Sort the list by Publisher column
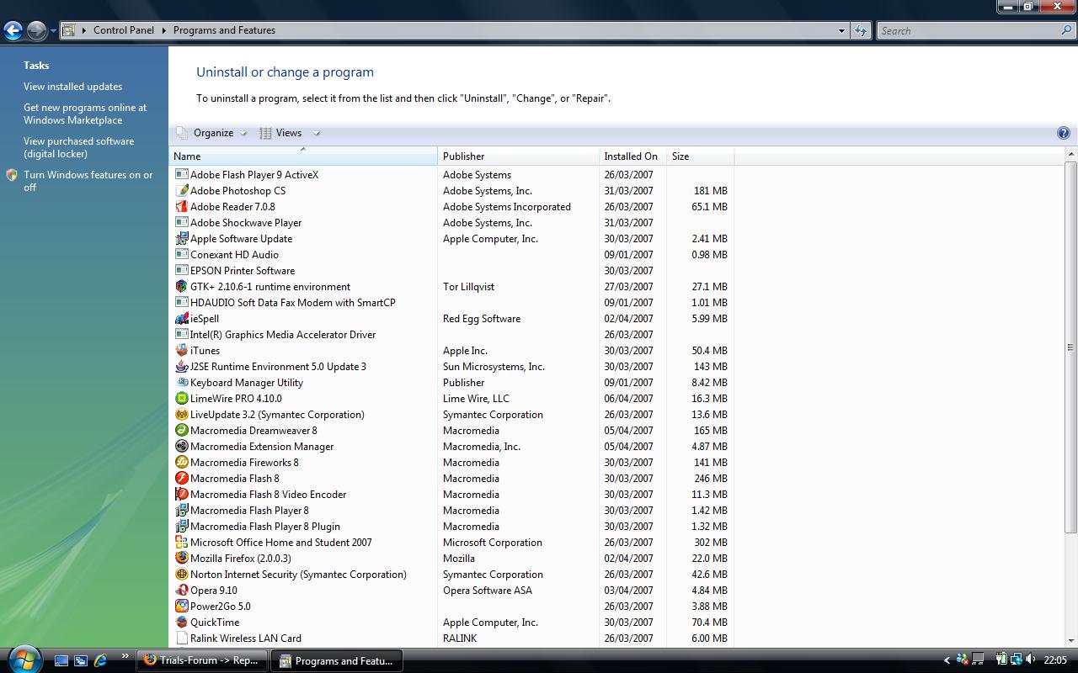The height and width of the screenshot is (673, 1078). coord(518,156)
